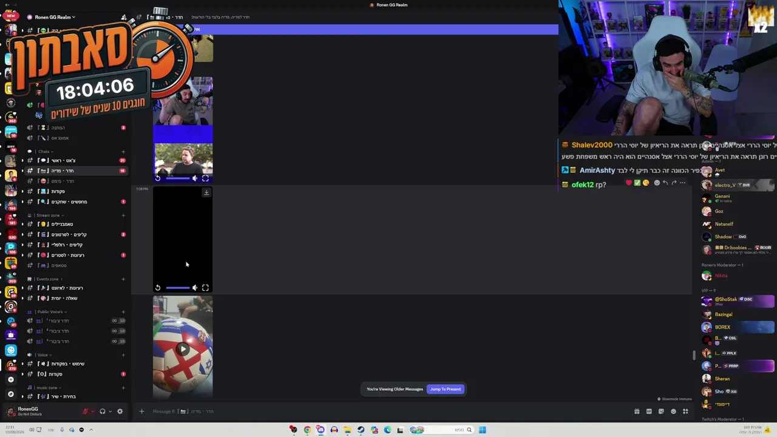This screenshot has height=437, width=777.
Task: Open the GIF picker
Action: (x=649, y=412)
